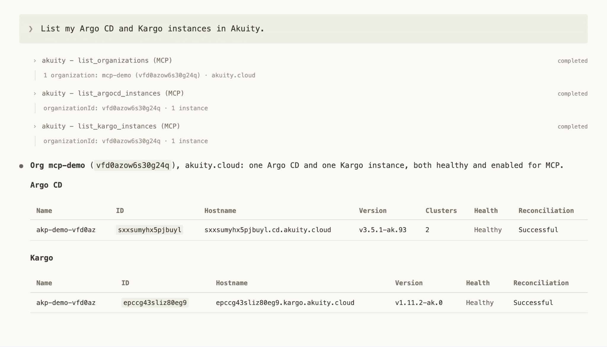The height and width of the screenshot is (347, 607).
Task: Click 'completed' status of list_kargo_instances
Action: point(572,127)
